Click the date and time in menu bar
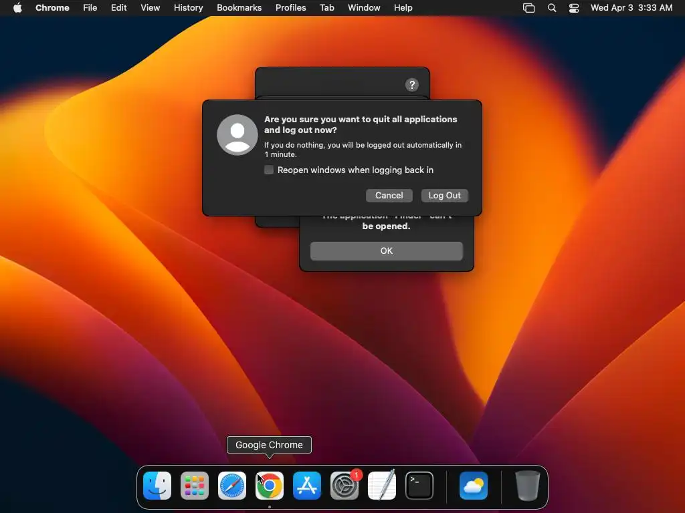 [x=631, y=7]
